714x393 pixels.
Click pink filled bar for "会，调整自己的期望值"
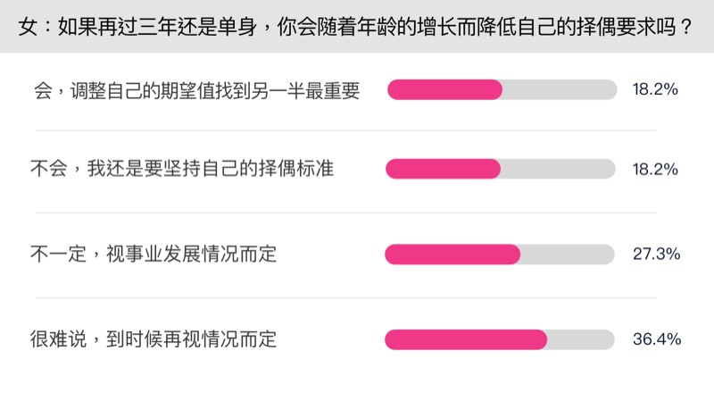pos(444,90)
